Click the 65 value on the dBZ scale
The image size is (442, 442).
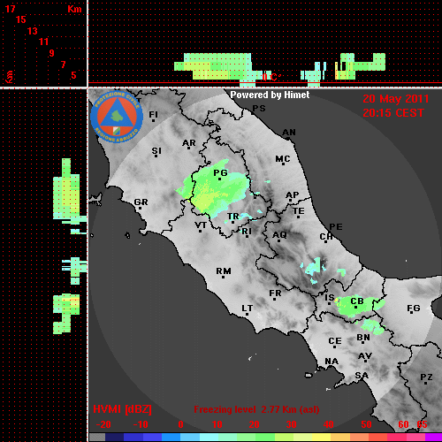point(422,424)
